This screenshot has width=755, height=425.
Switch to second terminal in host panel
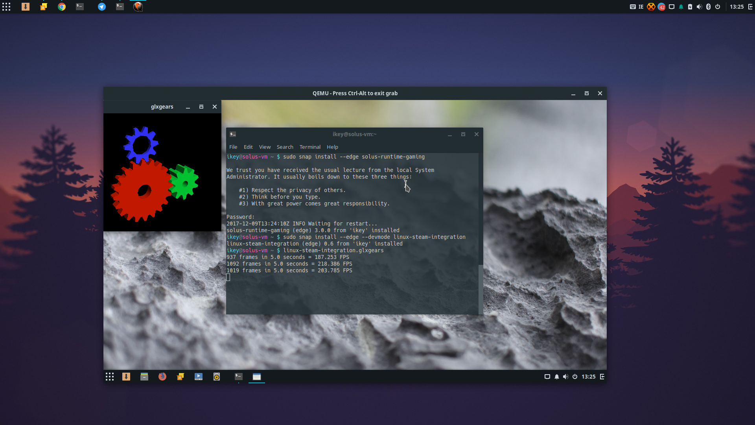pos(120,7)
